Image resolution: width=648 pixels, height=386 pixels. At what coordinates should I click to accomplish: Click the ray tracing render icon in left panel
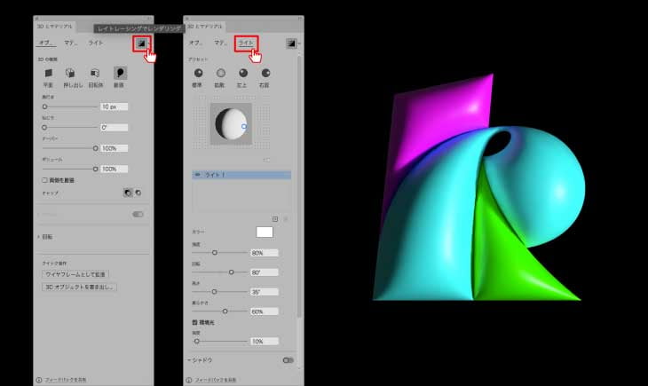[x=139, y=43]
